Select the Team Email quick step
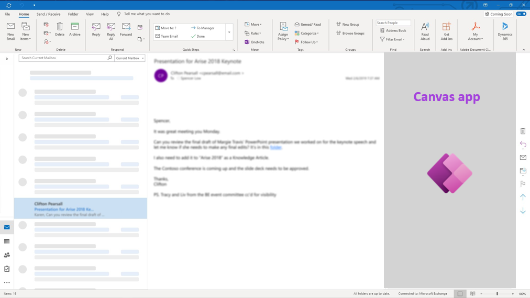Image resolution: width=530 pixels, height=298 pixels. tap(167, 36)
